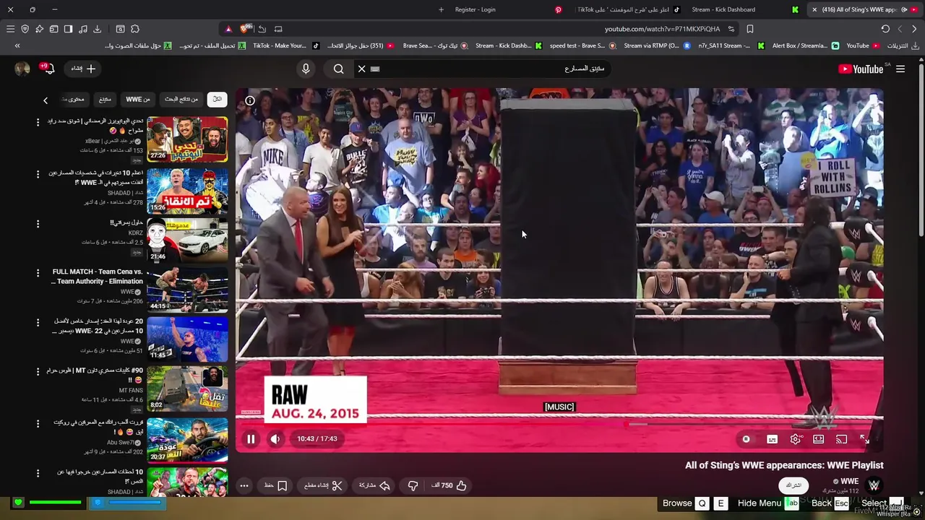Image resolution: width=925 pixels, height=520 pixels.
Task: Expand hidden bookmarks with double chevron
Action: pyautogui.click(x=17, y=45)
